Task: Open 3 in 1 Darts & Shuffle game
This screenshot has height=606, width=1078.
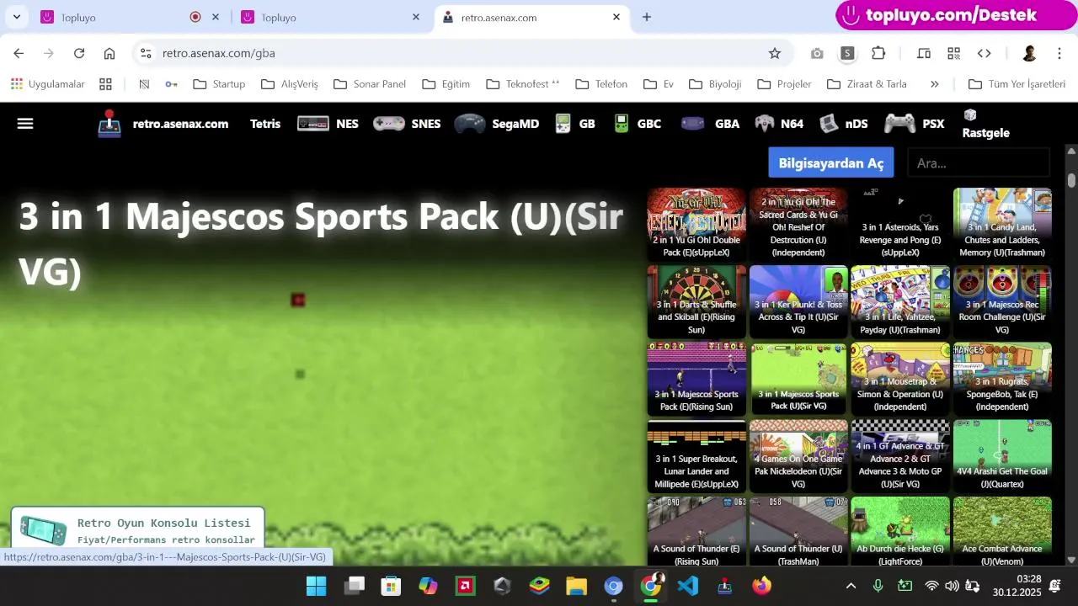Action: point(696,301)
